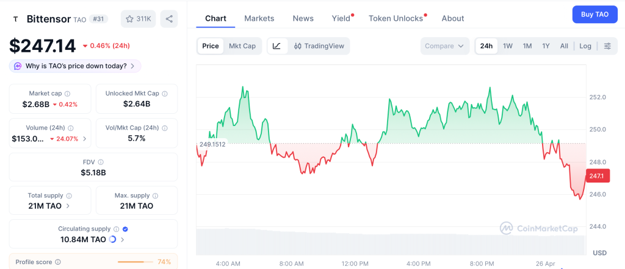
Task: Click the line chart type icon
Action: pos(276,46)
